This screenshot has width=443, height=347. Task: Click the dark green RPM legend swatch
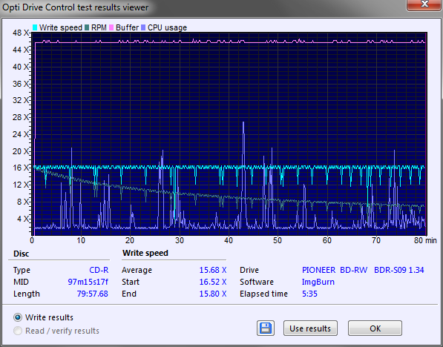[x=87, y=27]
